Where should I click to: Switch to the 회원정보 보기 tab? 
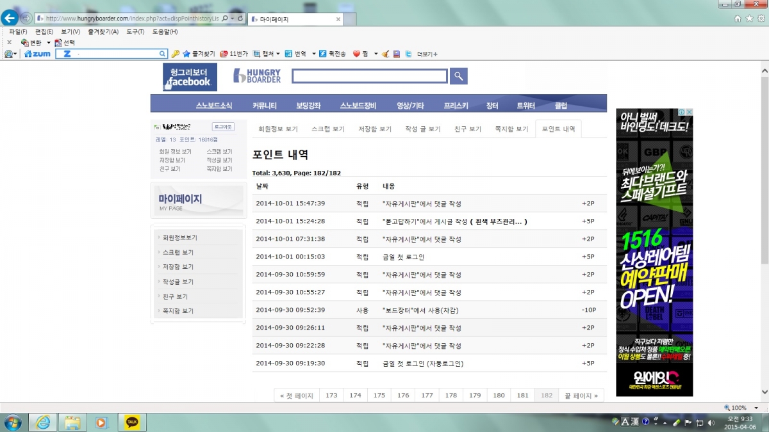[278, 129]
